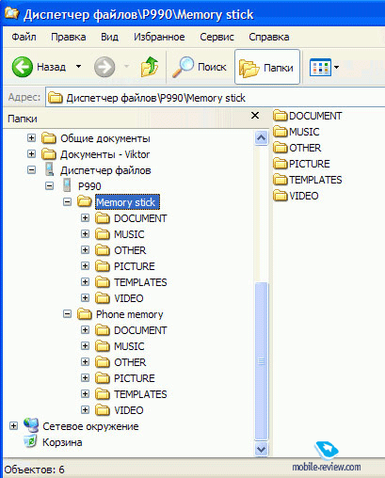
Task: Open the Back history dropdown arrow
Action: tap(78, 67)
